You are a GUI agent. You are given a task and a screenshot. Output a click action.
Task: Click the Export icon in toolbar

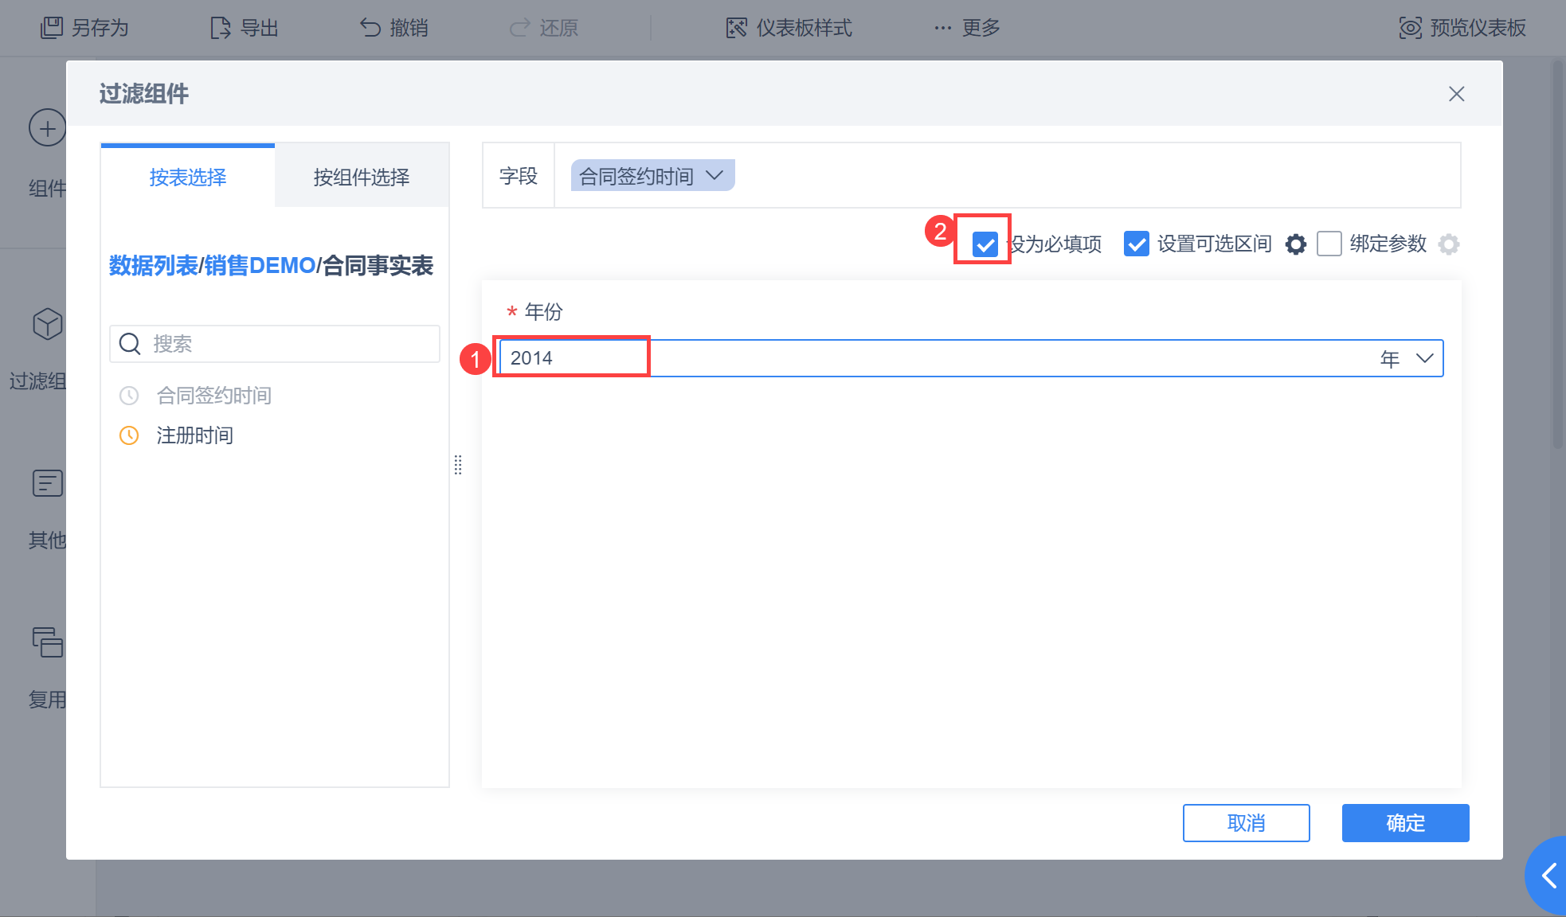(x=220, y=28)
